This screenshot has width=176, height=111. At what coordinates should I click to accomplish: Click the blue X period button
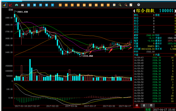click(53, 5)
